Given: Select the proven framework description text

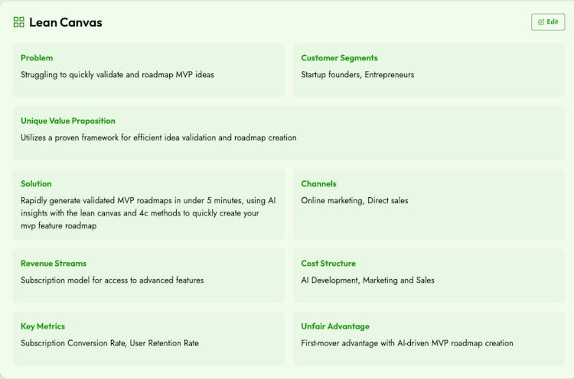Looking at the screenshot, I should [x=158, y=138].
